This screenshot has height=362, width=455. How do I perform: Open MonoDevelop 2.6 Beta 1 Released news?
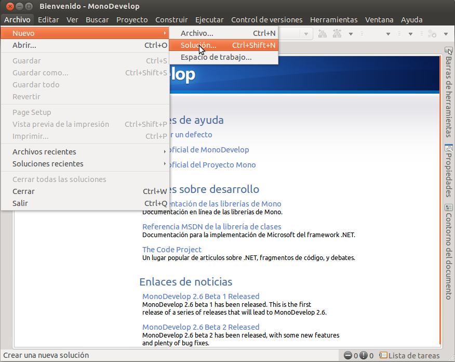coord(201,296)
